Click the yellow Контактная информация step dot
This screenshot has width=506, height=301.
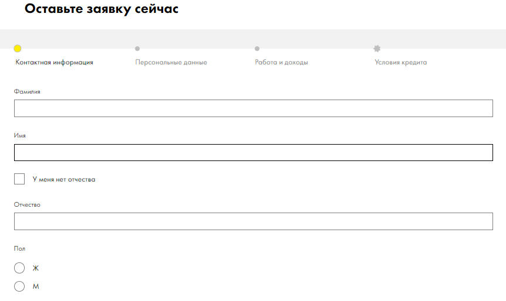(x=18, y=49)
